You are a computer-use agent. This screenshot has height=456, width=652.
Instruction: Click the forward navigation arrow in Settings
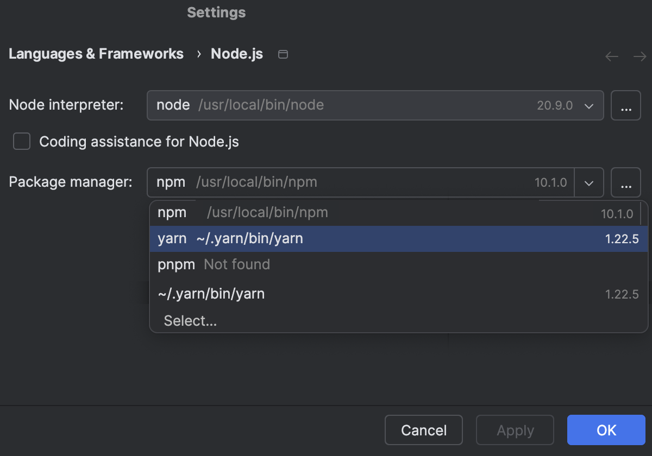(640, 56)
